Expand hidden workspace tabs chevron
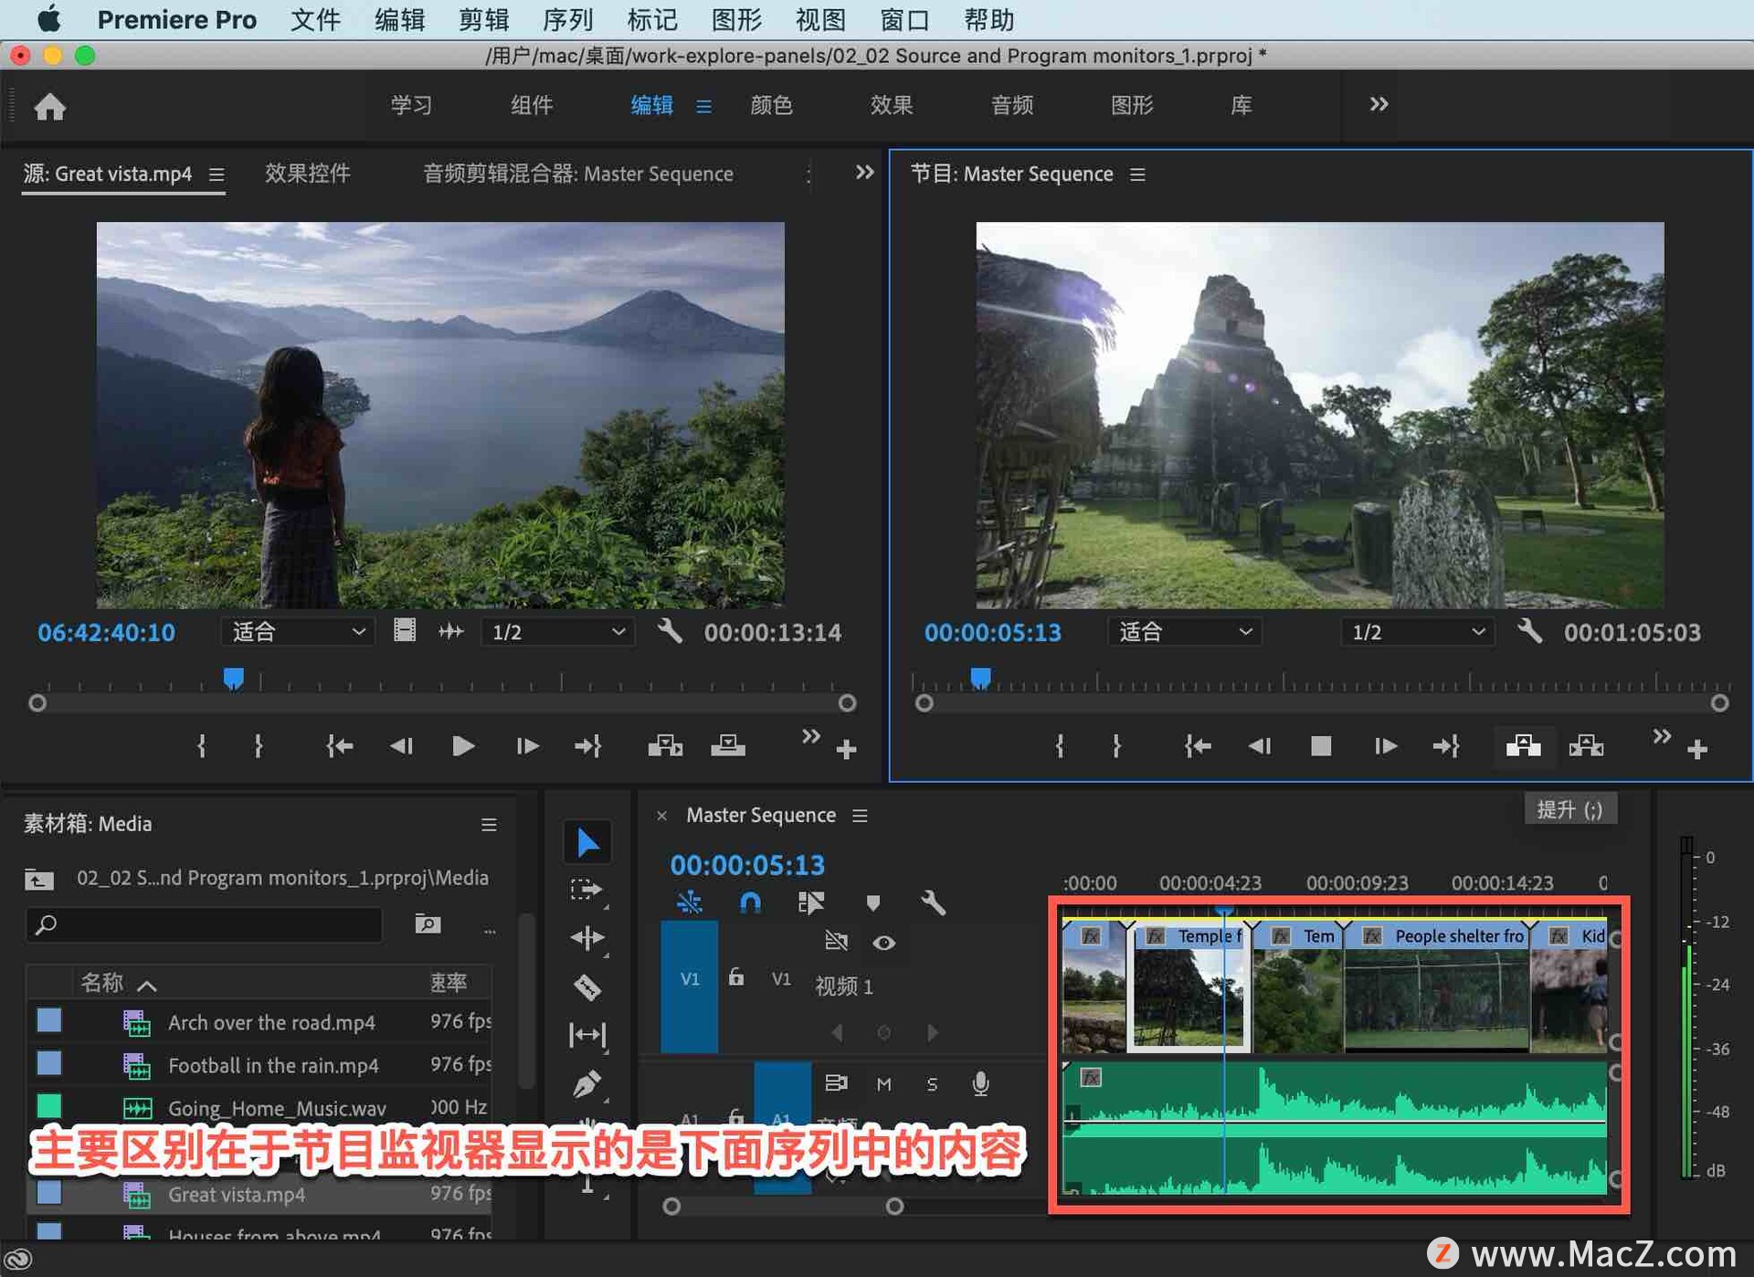Screen dimensions: 1754x1277 (x=1379, y=104)
